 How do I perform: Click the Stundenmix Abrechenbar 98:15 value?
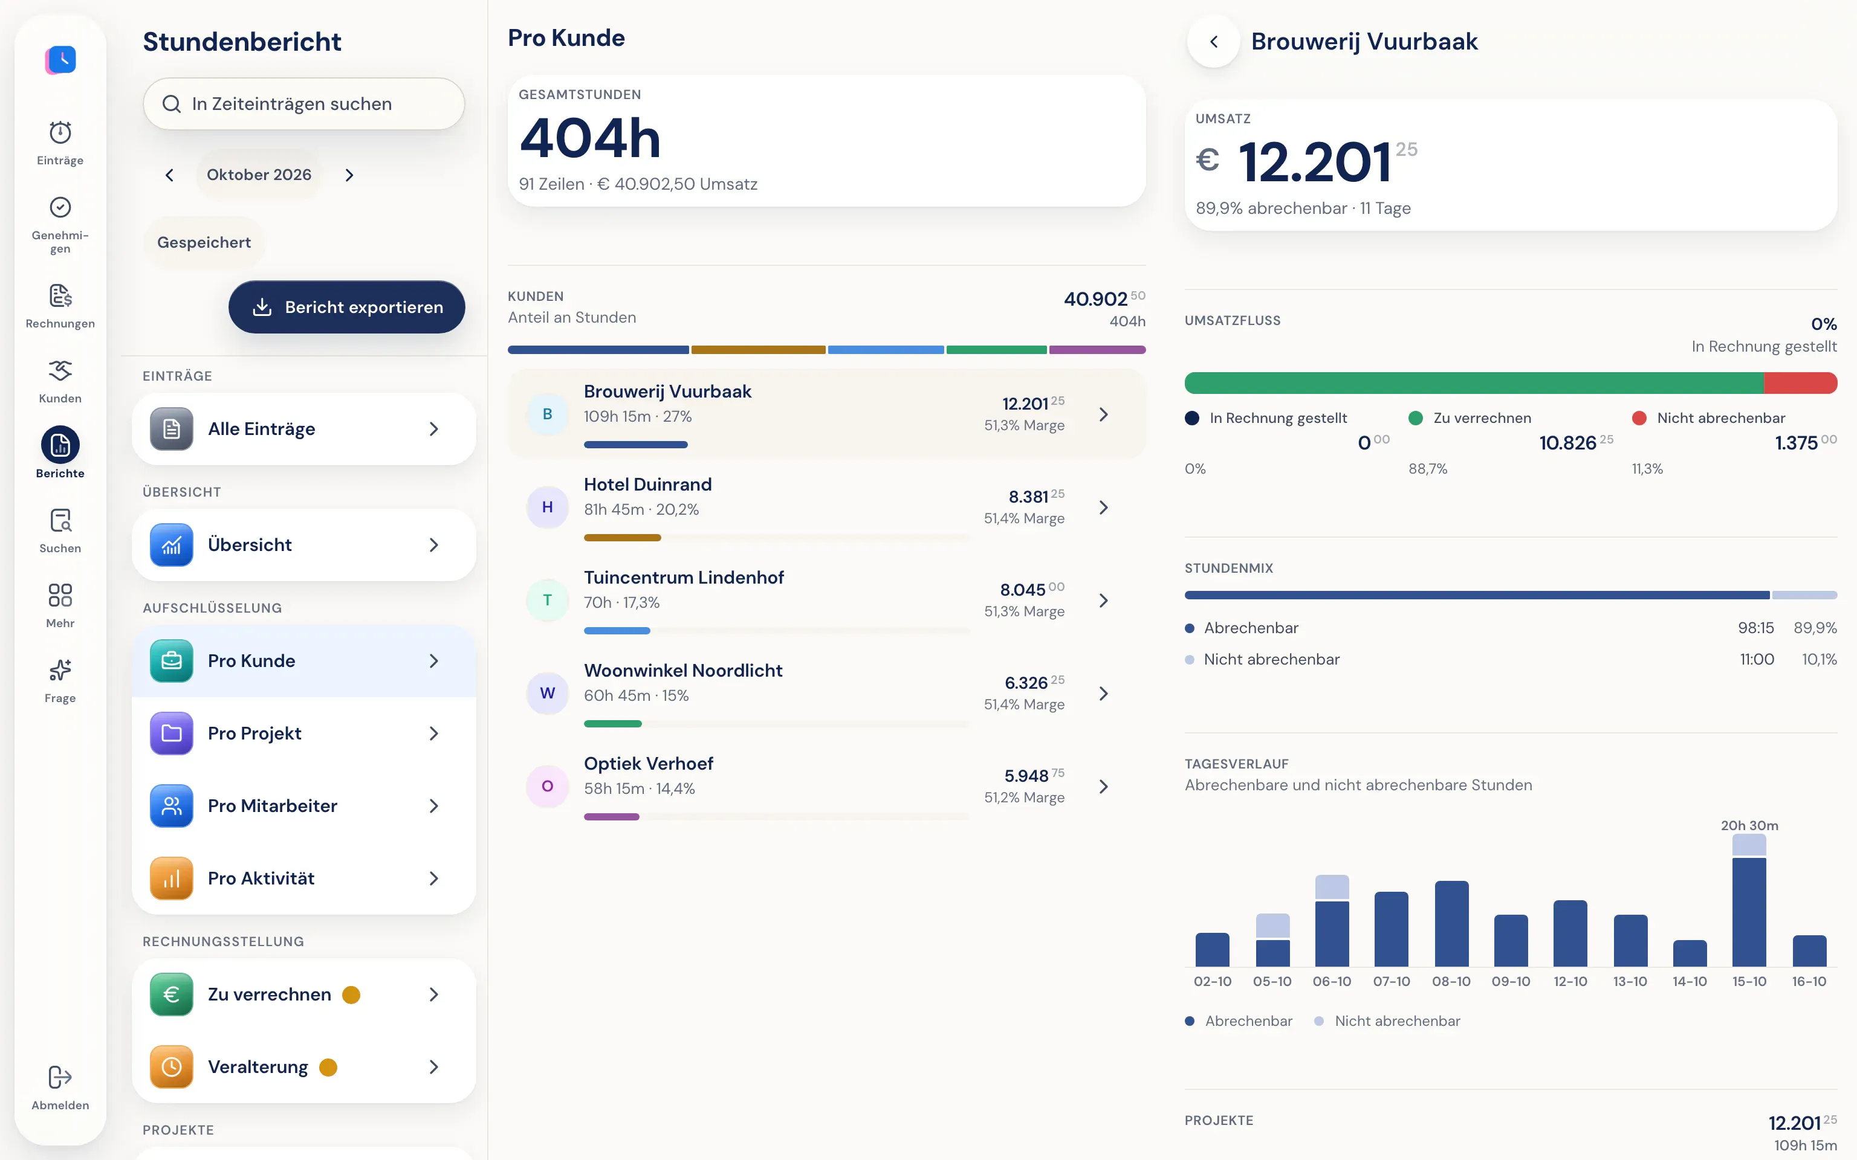click(1755, 628)
